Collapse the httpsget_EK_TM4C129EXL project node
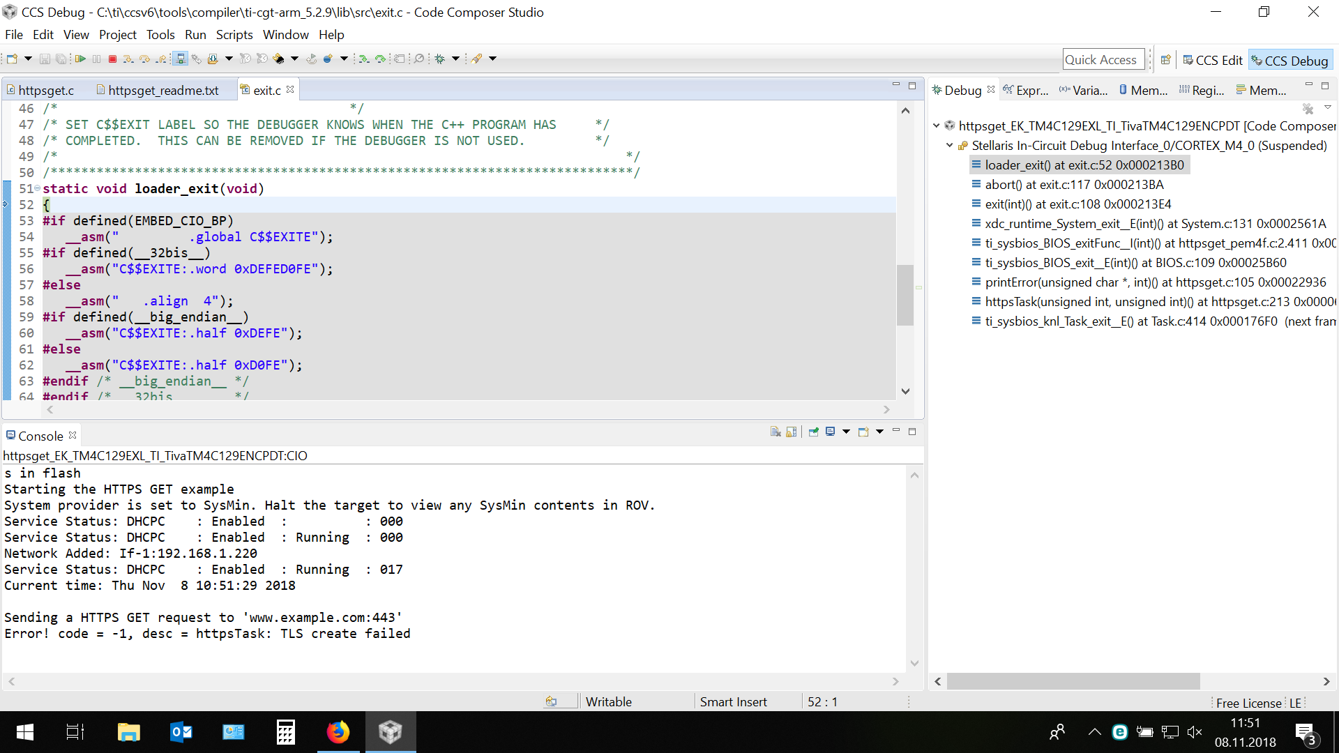Screen dimensions: 1339x753 [937, 126]
